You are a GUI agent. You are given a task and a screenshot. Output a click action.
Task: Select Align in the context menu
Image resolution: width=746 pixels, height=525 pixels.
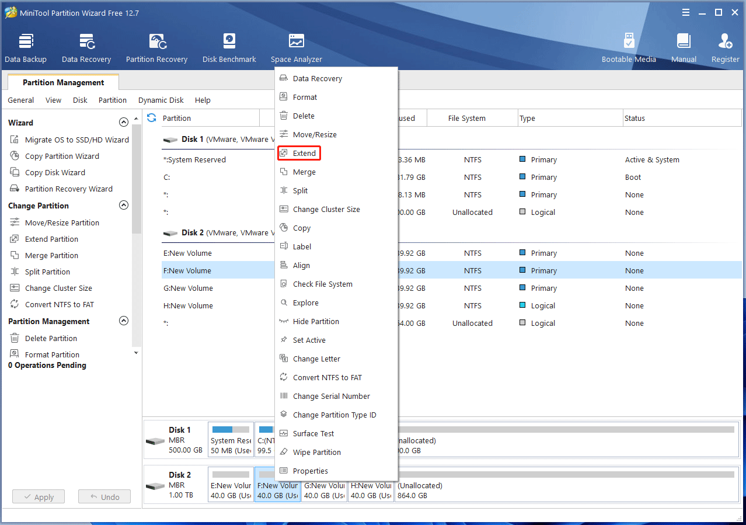(336, 265)
